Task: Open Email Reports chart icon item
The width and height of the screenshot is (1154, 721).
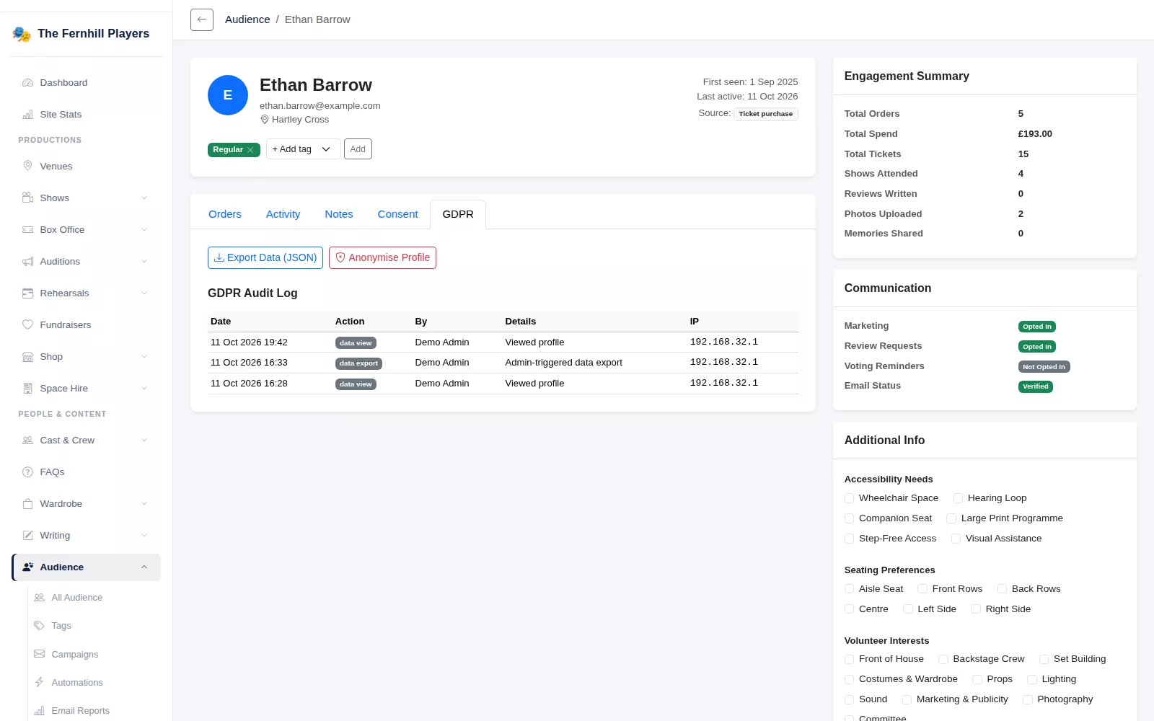Action: pyautogui.click(x=40, y=710)
